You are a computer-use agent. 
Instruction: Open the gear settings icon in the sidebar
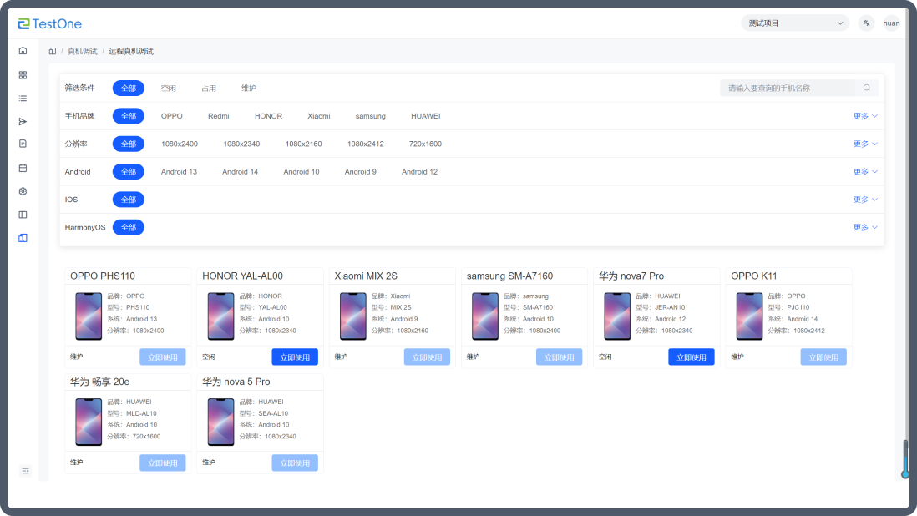point(23,192)
